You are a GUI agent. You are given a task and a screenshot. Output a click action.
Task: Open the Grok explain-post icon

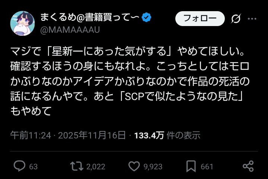(x=236, y=19)
